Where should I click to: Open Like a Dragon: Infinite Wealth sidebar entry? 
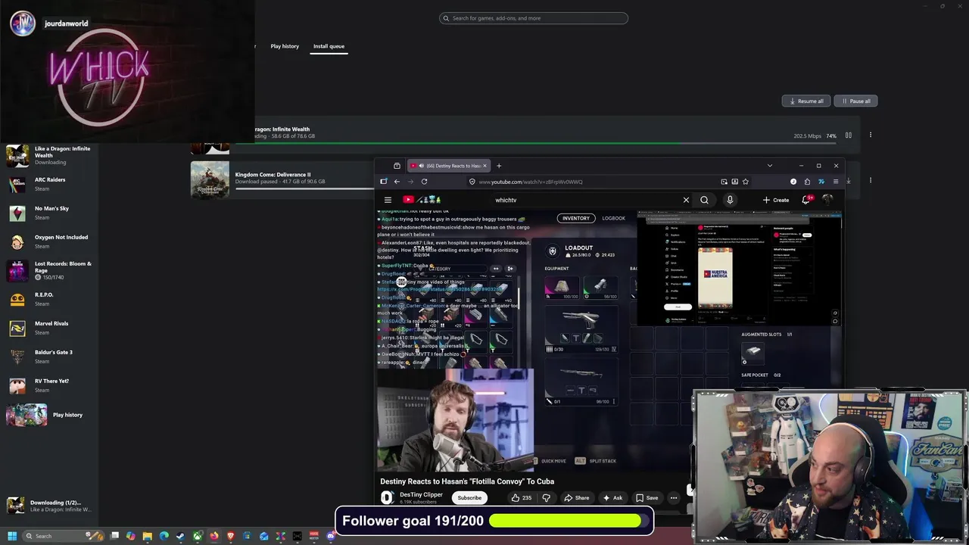[49, 155]
